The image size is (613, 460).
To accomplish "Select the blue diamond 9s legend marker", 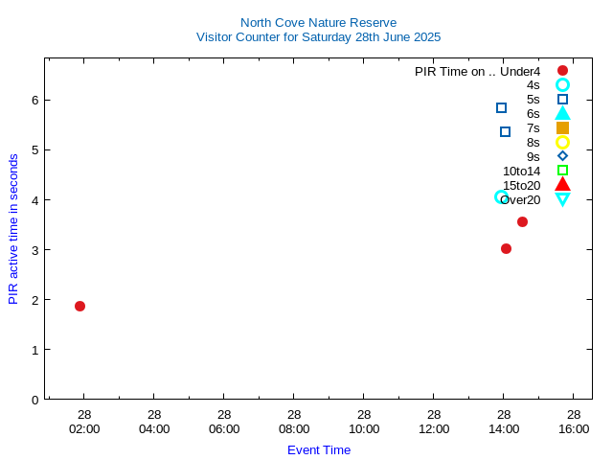I will pos(562,156).
